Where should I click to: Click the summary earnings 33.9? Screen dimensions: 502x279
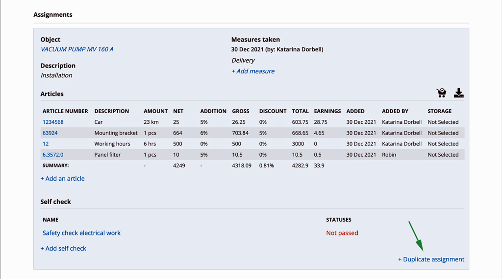tap(319, 165)
